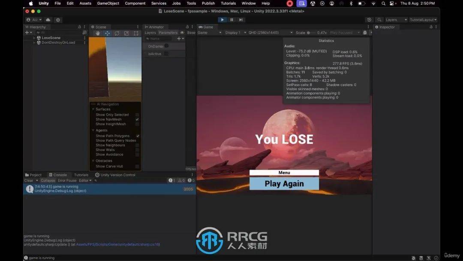The width and height of the screenshot is (463, 261).
Task: Pause the running game
Action: tap(232, 20)
